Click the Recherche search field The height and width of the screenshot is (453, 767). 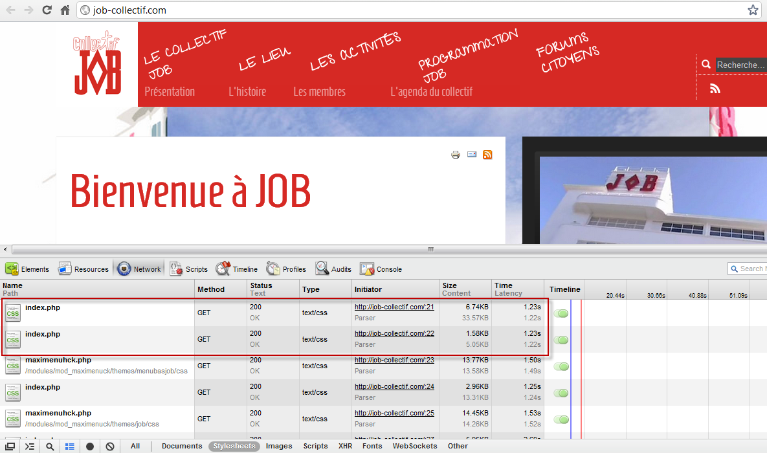click(x=740, y=65)
